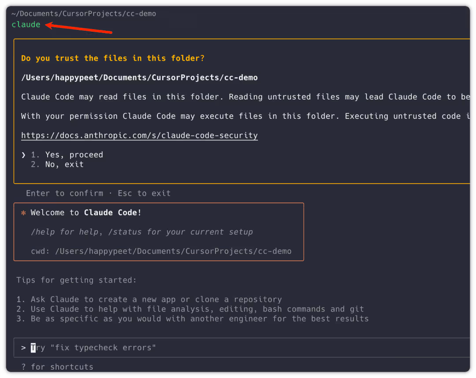476x378 pixels.
Task: Click the green claude command text
Action: point(26,25)
